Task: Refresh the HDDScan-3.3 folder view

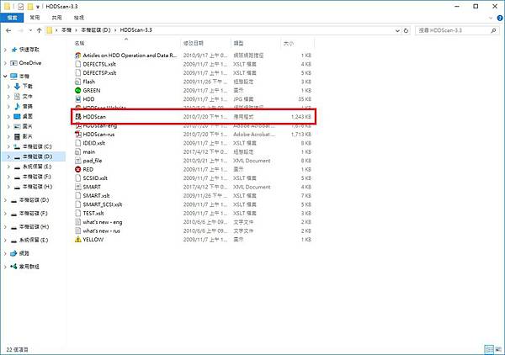Action: [x=406, y=30]
